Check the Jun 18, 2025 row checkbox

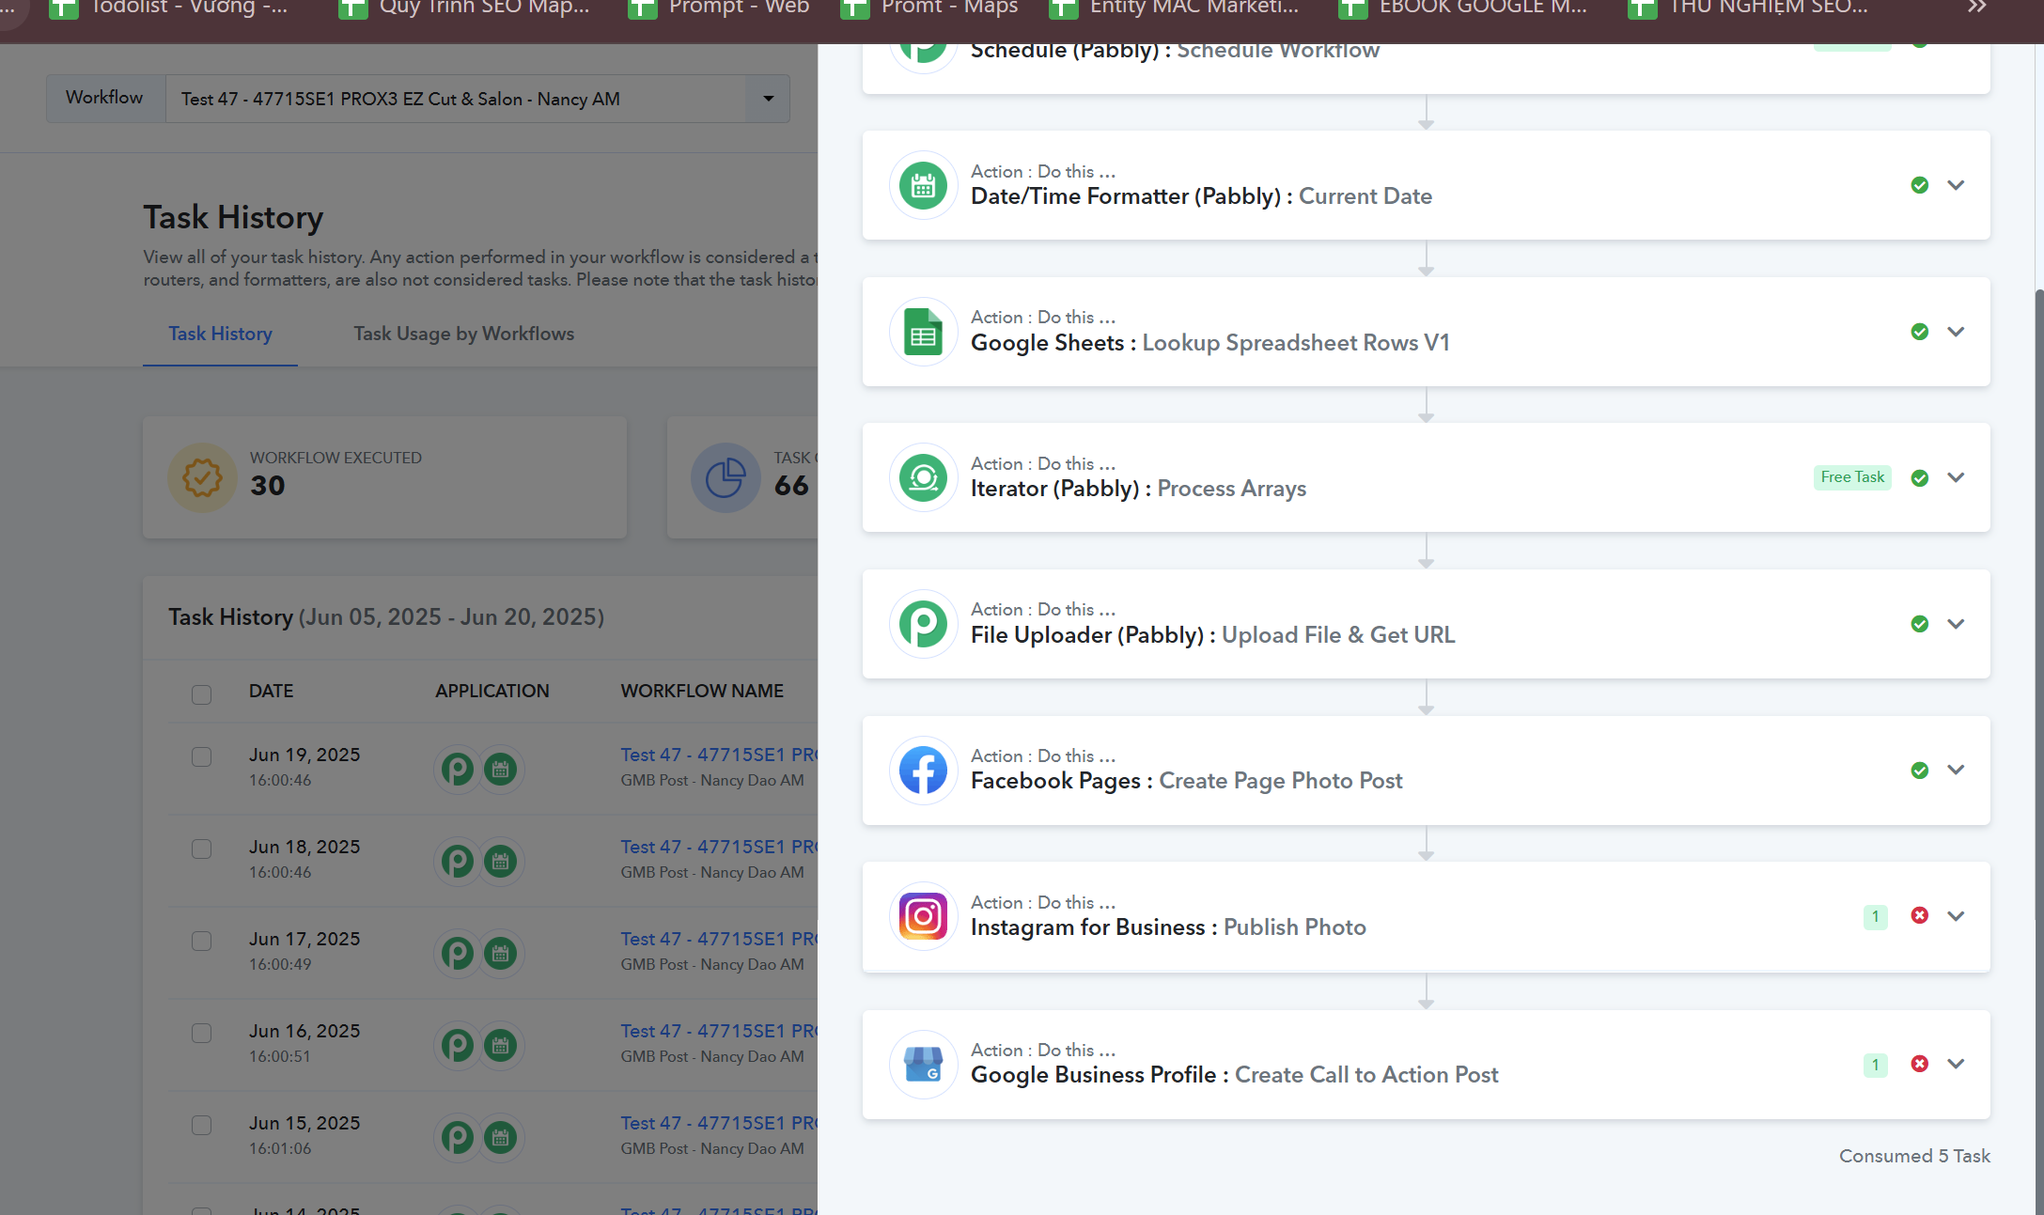pyautogui.click(x=201, y=849)
